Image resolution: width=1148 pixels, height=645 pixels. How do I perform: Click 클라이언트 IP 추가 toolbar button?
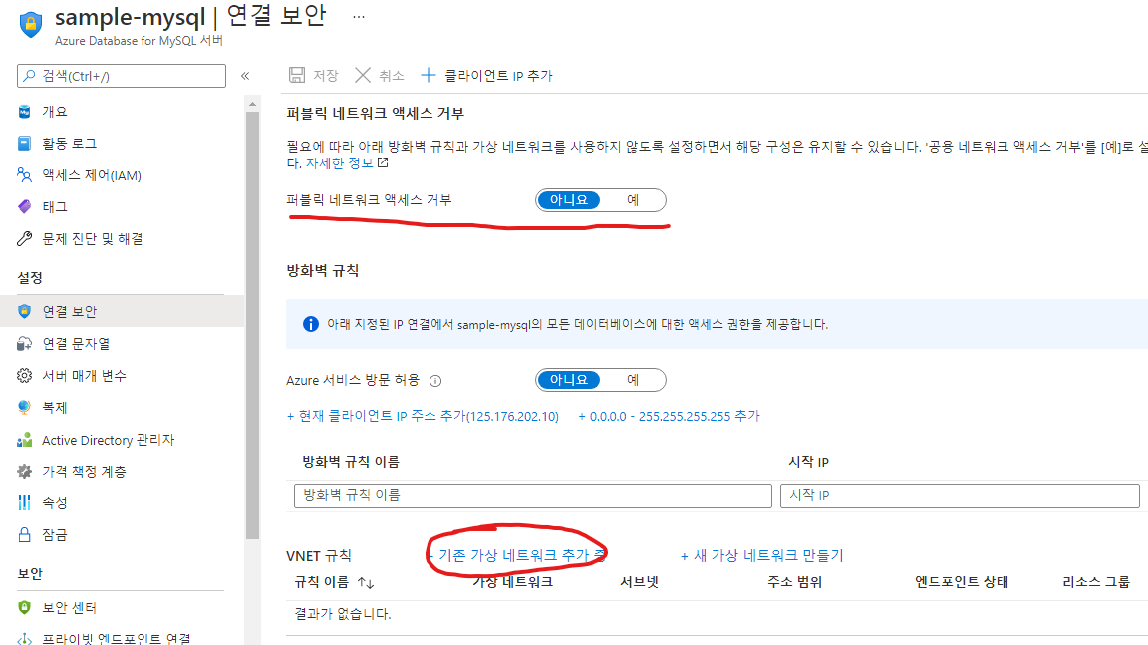[x=487, y=75]
